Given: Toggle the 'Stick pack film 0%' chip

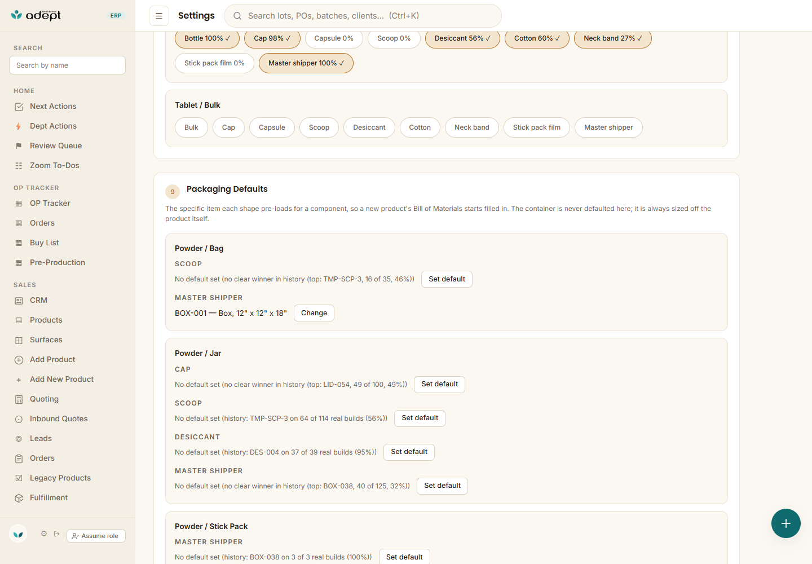Looking at the screenshot, I should click(x=214, y=63).
